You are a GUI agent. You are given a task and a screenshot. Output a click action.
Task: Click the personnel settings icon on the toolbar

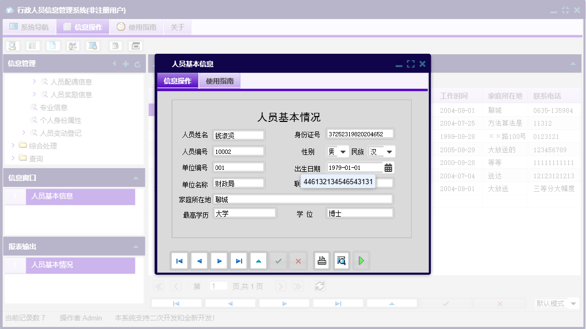click(73, 46)
